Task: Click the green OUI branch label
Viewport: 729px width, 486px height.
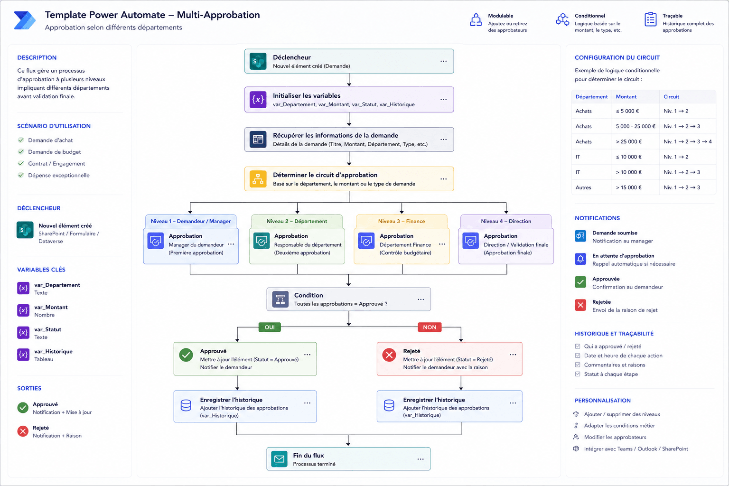Action: coord(270,327)
